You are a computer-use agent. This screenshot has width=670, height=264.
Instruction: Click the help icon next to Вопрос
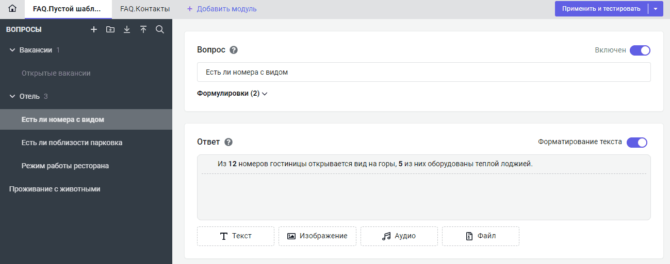234,50
